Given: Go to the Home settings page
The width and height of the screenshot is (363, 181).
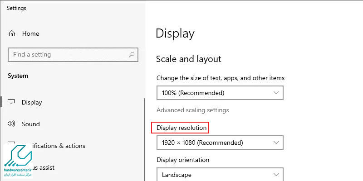Looking at the screenshot, I should click(30, 34).
